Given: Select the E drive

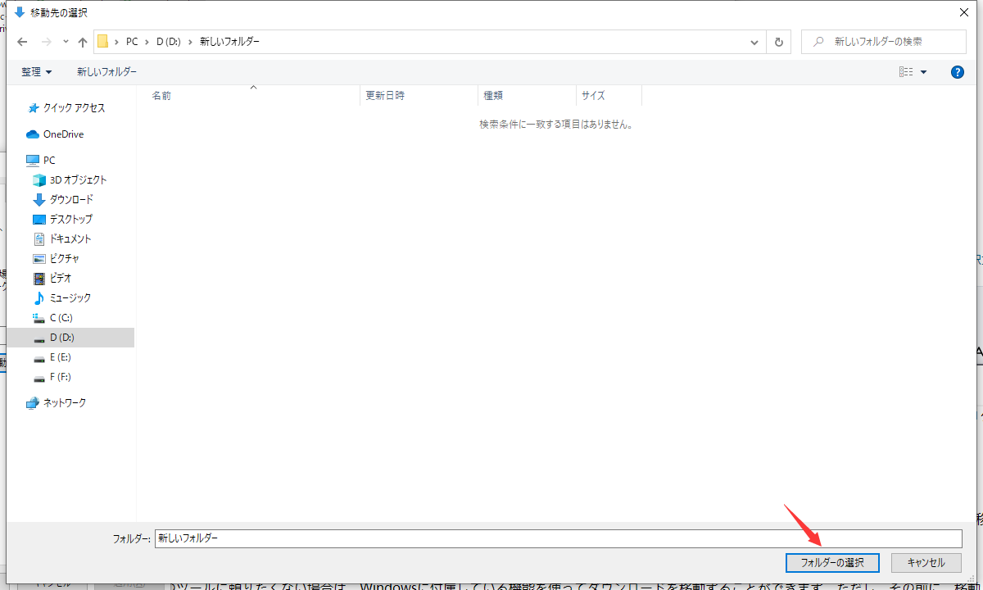Looking at the screenshot, I should click(60, 357).
